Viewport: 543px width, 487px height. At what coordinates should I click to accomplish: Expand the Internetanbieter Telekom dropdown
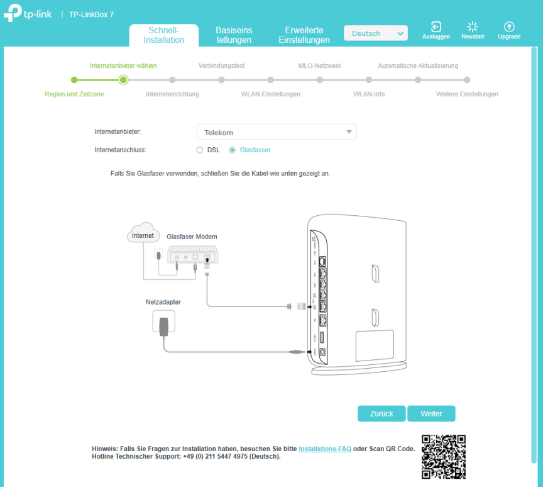coord(277,132)
